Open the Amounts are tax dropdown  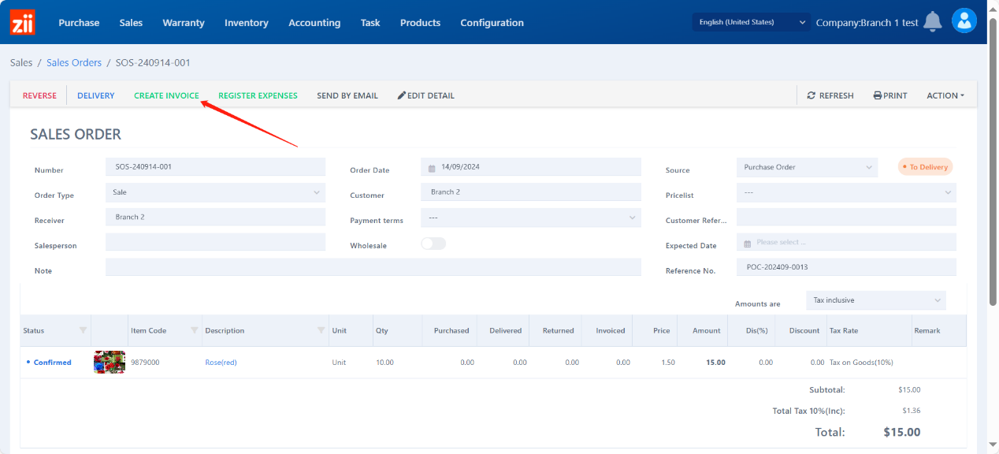(x=875, y=300)
